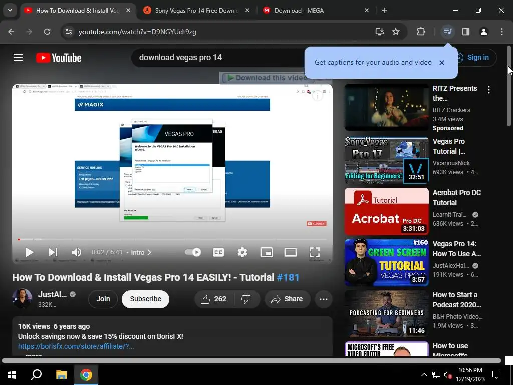
Task: Open the muted volume tray icon
Action: coord(448,375)
